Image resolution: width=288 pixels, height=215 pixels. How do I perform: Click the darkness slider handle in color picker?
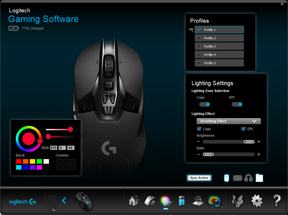pos(48,136)
